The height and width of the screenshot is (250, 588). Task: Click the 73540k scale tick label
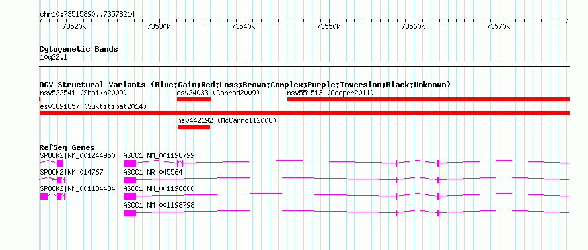(x=243, y=26)
